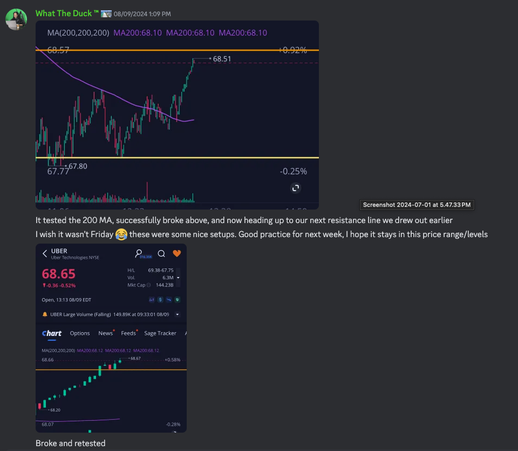
Task: Click the yellow bell alert icon
Action: (45, 314)
